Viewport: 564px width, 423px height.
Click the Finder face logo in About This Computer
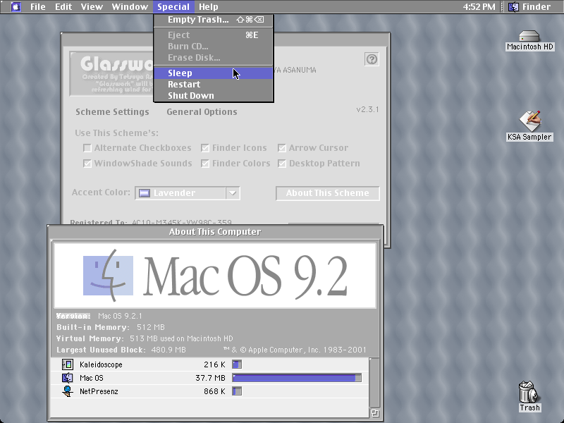pyautogui.click(x=109, y=276)
